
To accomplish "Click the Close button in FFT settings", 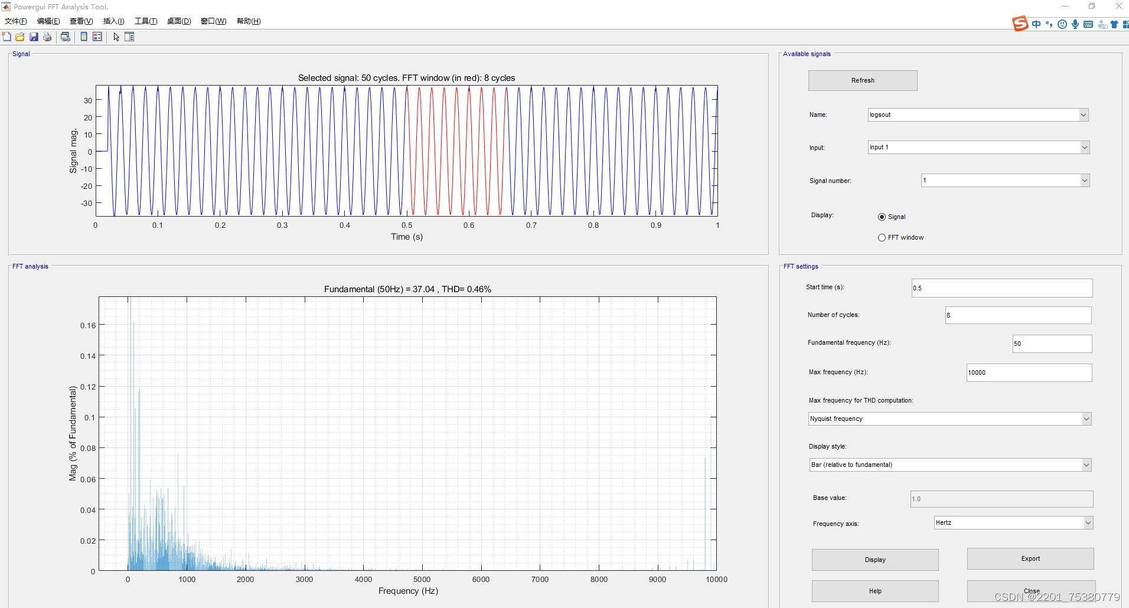I will tap(1031, 591).
